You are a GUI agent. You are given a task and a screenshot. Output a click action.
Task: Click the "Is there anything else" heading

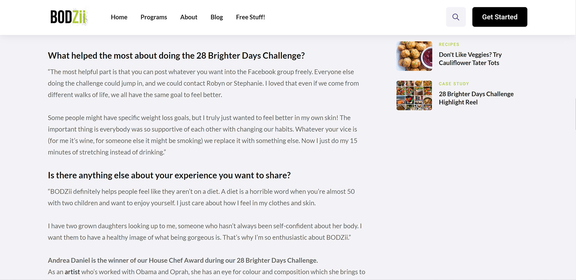(x=169, y=175)
